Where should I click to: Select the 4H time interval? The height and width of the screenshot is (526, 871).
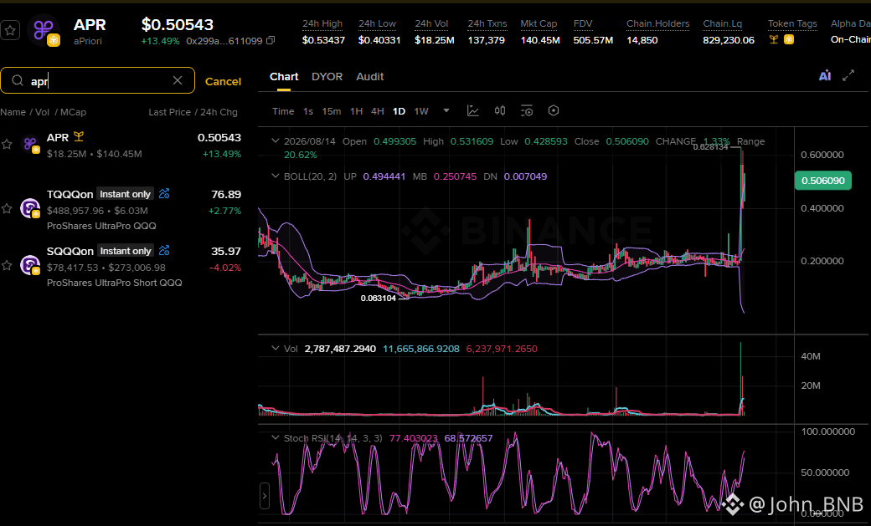378,111
